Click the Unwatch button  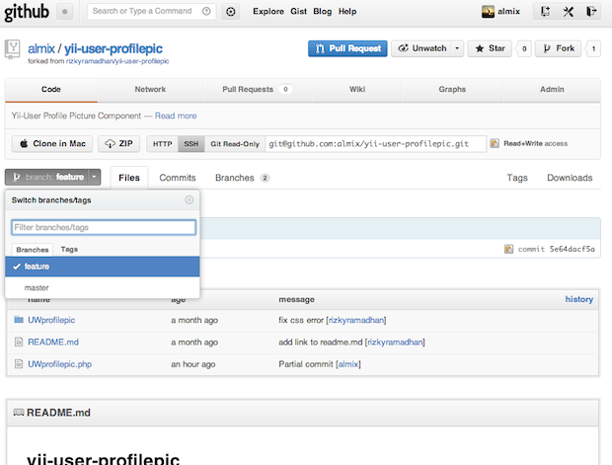(x=421, y=48)
